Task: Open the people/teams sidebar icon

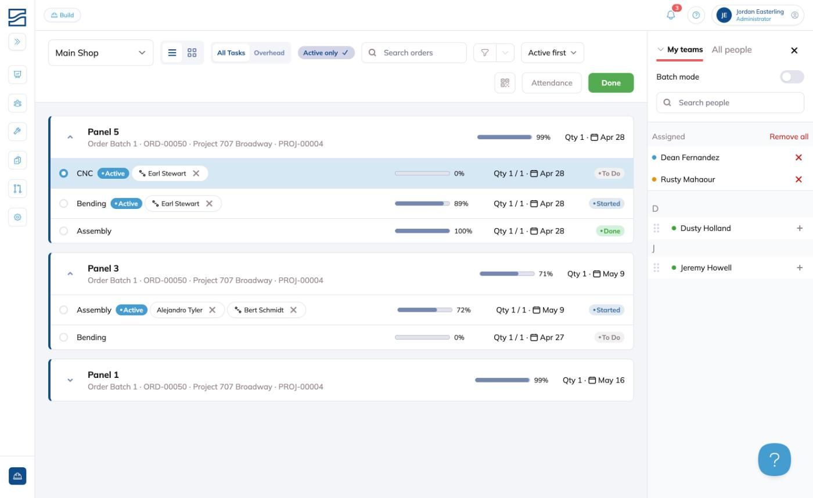Action: (x=17, y=103)
